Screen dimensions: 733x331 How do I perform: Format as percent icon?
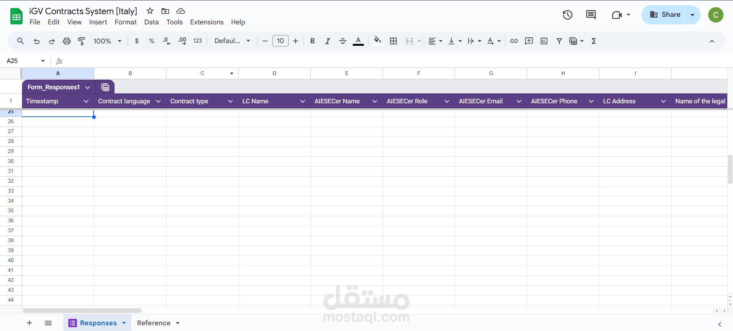click(x=152, y=41)
